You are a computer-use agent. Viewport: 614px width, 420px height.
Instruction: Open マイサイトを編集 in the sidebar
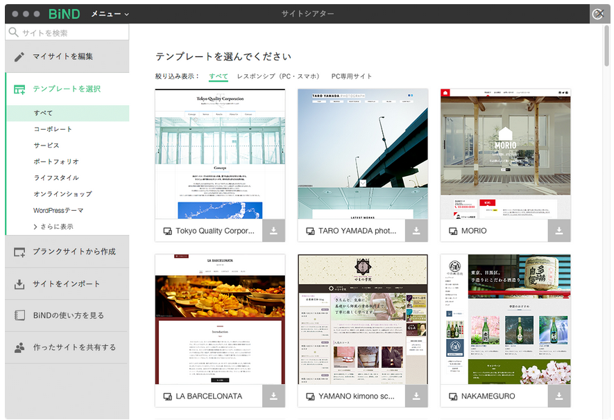pos(62,56)
